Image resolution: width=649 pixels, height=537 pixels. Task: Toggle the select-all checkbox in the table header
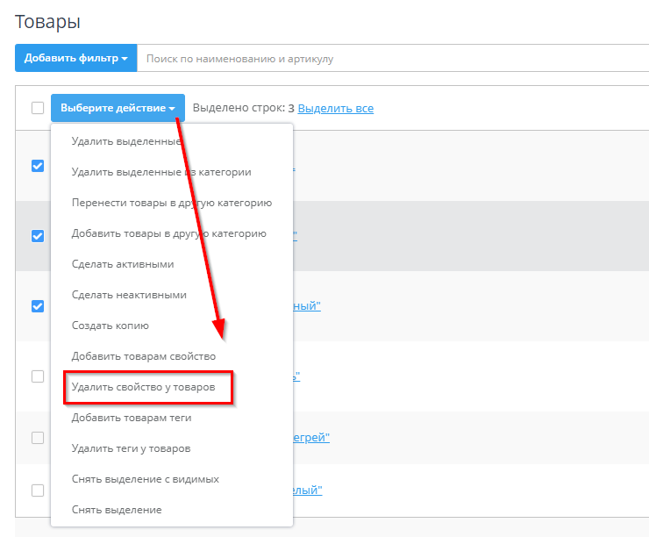(38, 108)
